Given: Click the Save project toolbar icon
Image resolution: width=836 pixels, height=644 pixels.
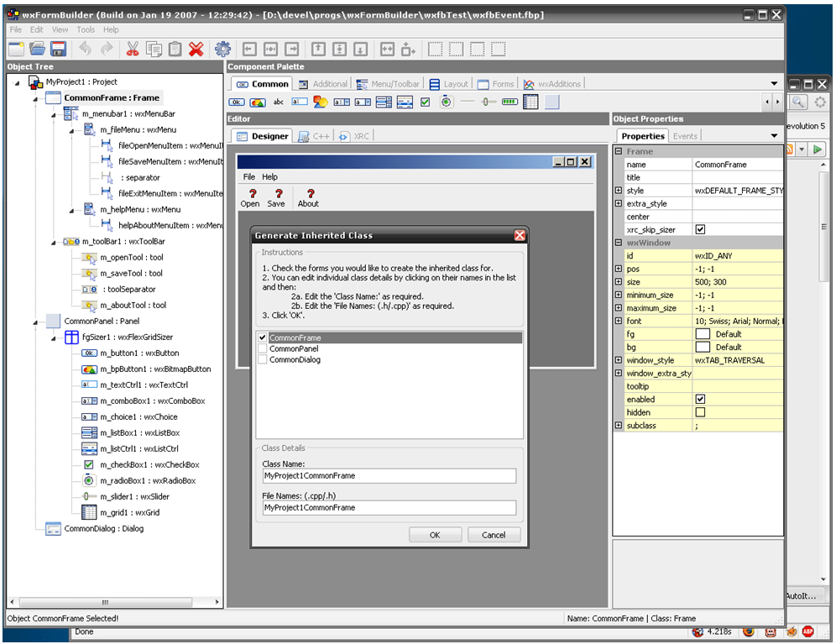Looking at the screenshot, I should [x=60, y=50].
